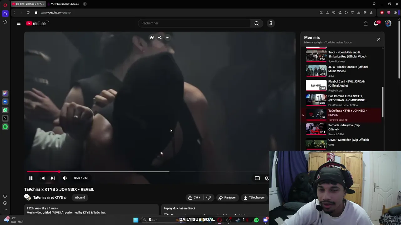This screenshot has height=225, width=401.
Task: Switch to the View Latest Aziz Ghdemsi tab
Action: [64, 4]
